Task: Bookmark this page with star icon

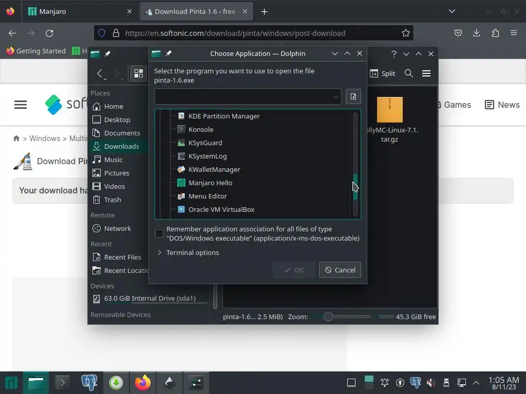Action: coord(406,33)
